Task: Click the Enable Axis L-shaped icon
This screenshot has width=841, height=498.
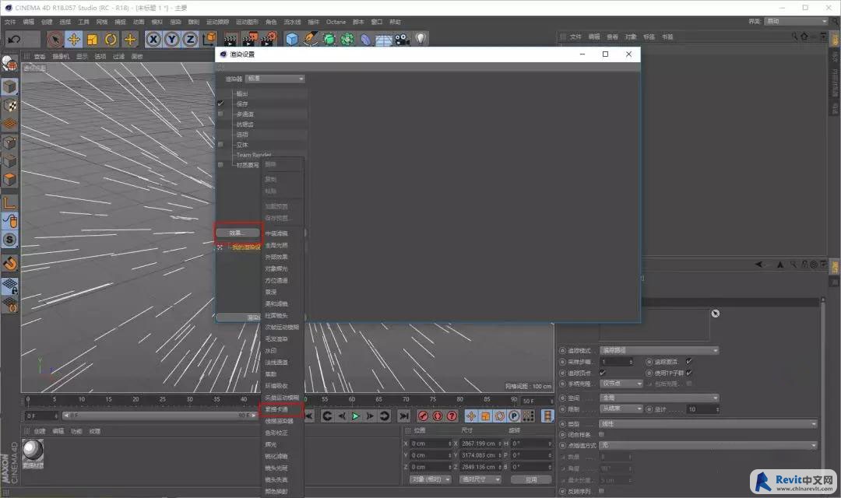Action: click(x=9, y=202)
